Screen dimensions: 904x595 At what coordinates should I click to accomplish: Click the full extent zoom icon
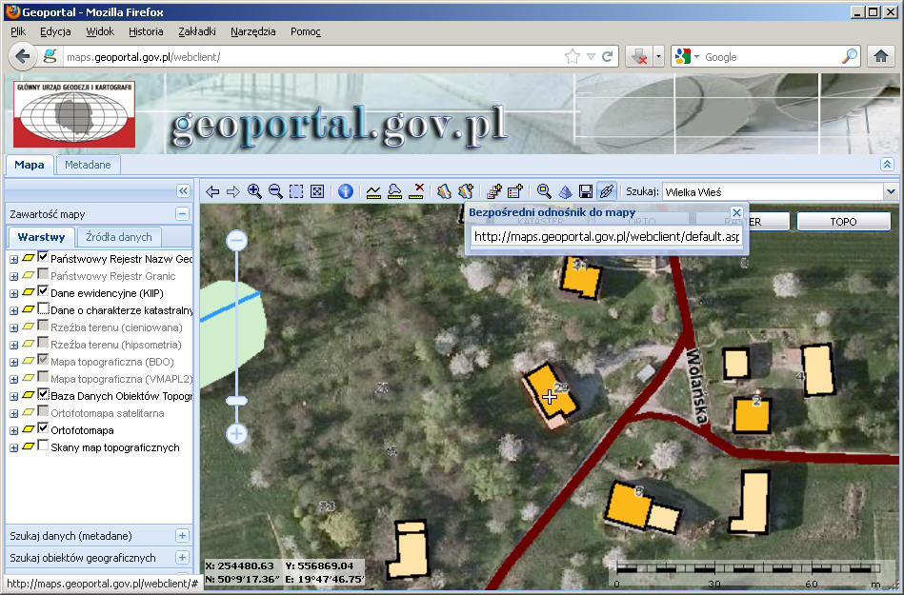tap(317, 191)
